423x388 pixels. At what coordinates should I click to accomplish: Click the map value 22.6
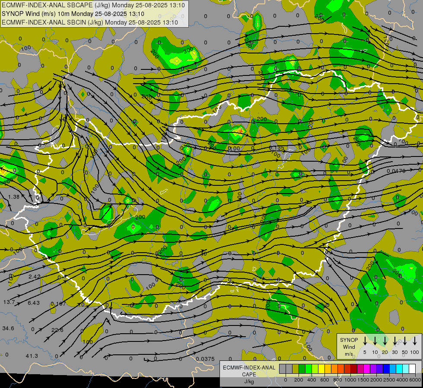pyautogui.click(x=57, y=330)
